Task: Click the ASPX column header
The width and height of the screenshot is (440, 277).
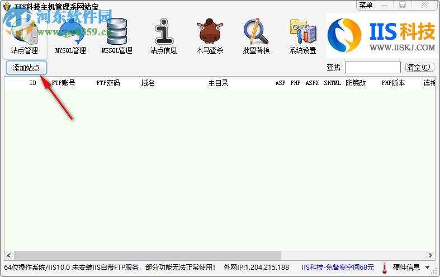Action: coord(313,83)
